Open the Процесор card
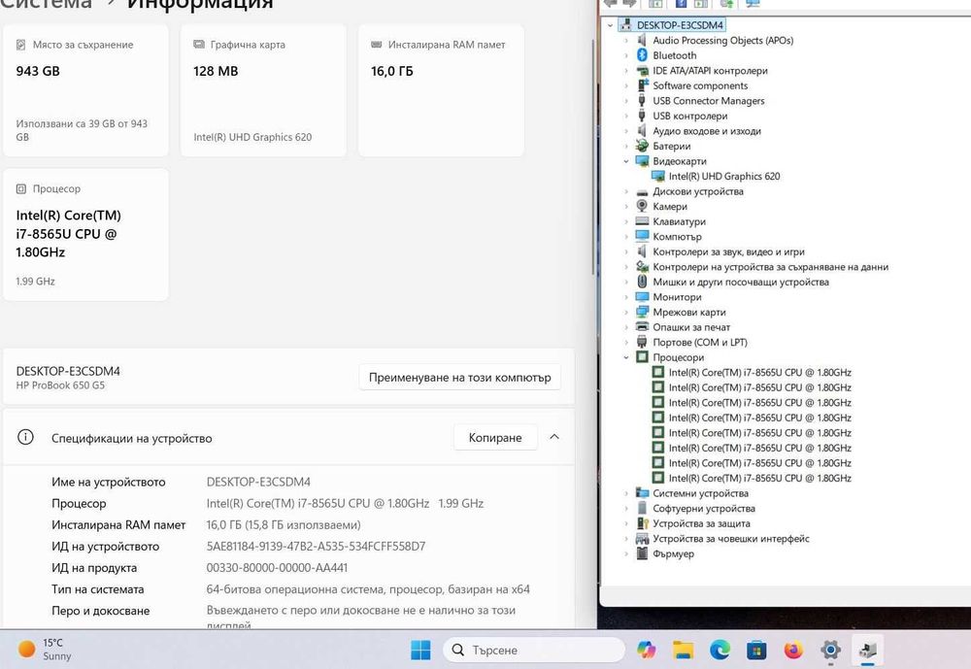This screenshot has height=669, width=971. (x=85, y=234)
